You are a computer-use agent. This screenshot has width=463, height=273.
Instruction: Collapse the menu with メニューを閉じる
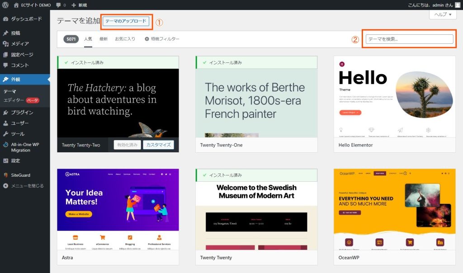coord(27,186)
